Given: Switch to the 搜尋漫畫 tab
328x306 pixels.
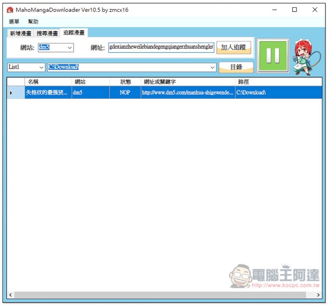Looking at the screenshot, I should [47, 33].
